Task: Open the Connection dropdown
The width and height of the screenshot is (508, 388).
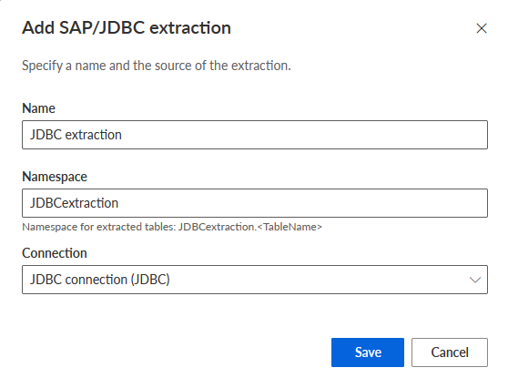Action: tap(255, 280)
